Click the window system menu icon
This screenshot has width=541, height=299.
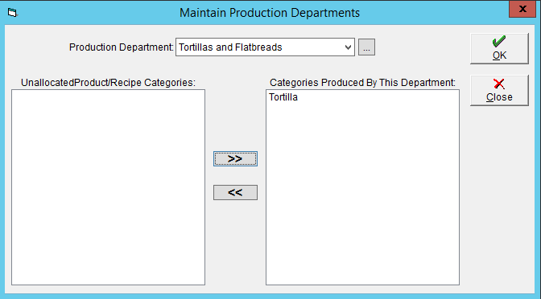coord(12,13)
